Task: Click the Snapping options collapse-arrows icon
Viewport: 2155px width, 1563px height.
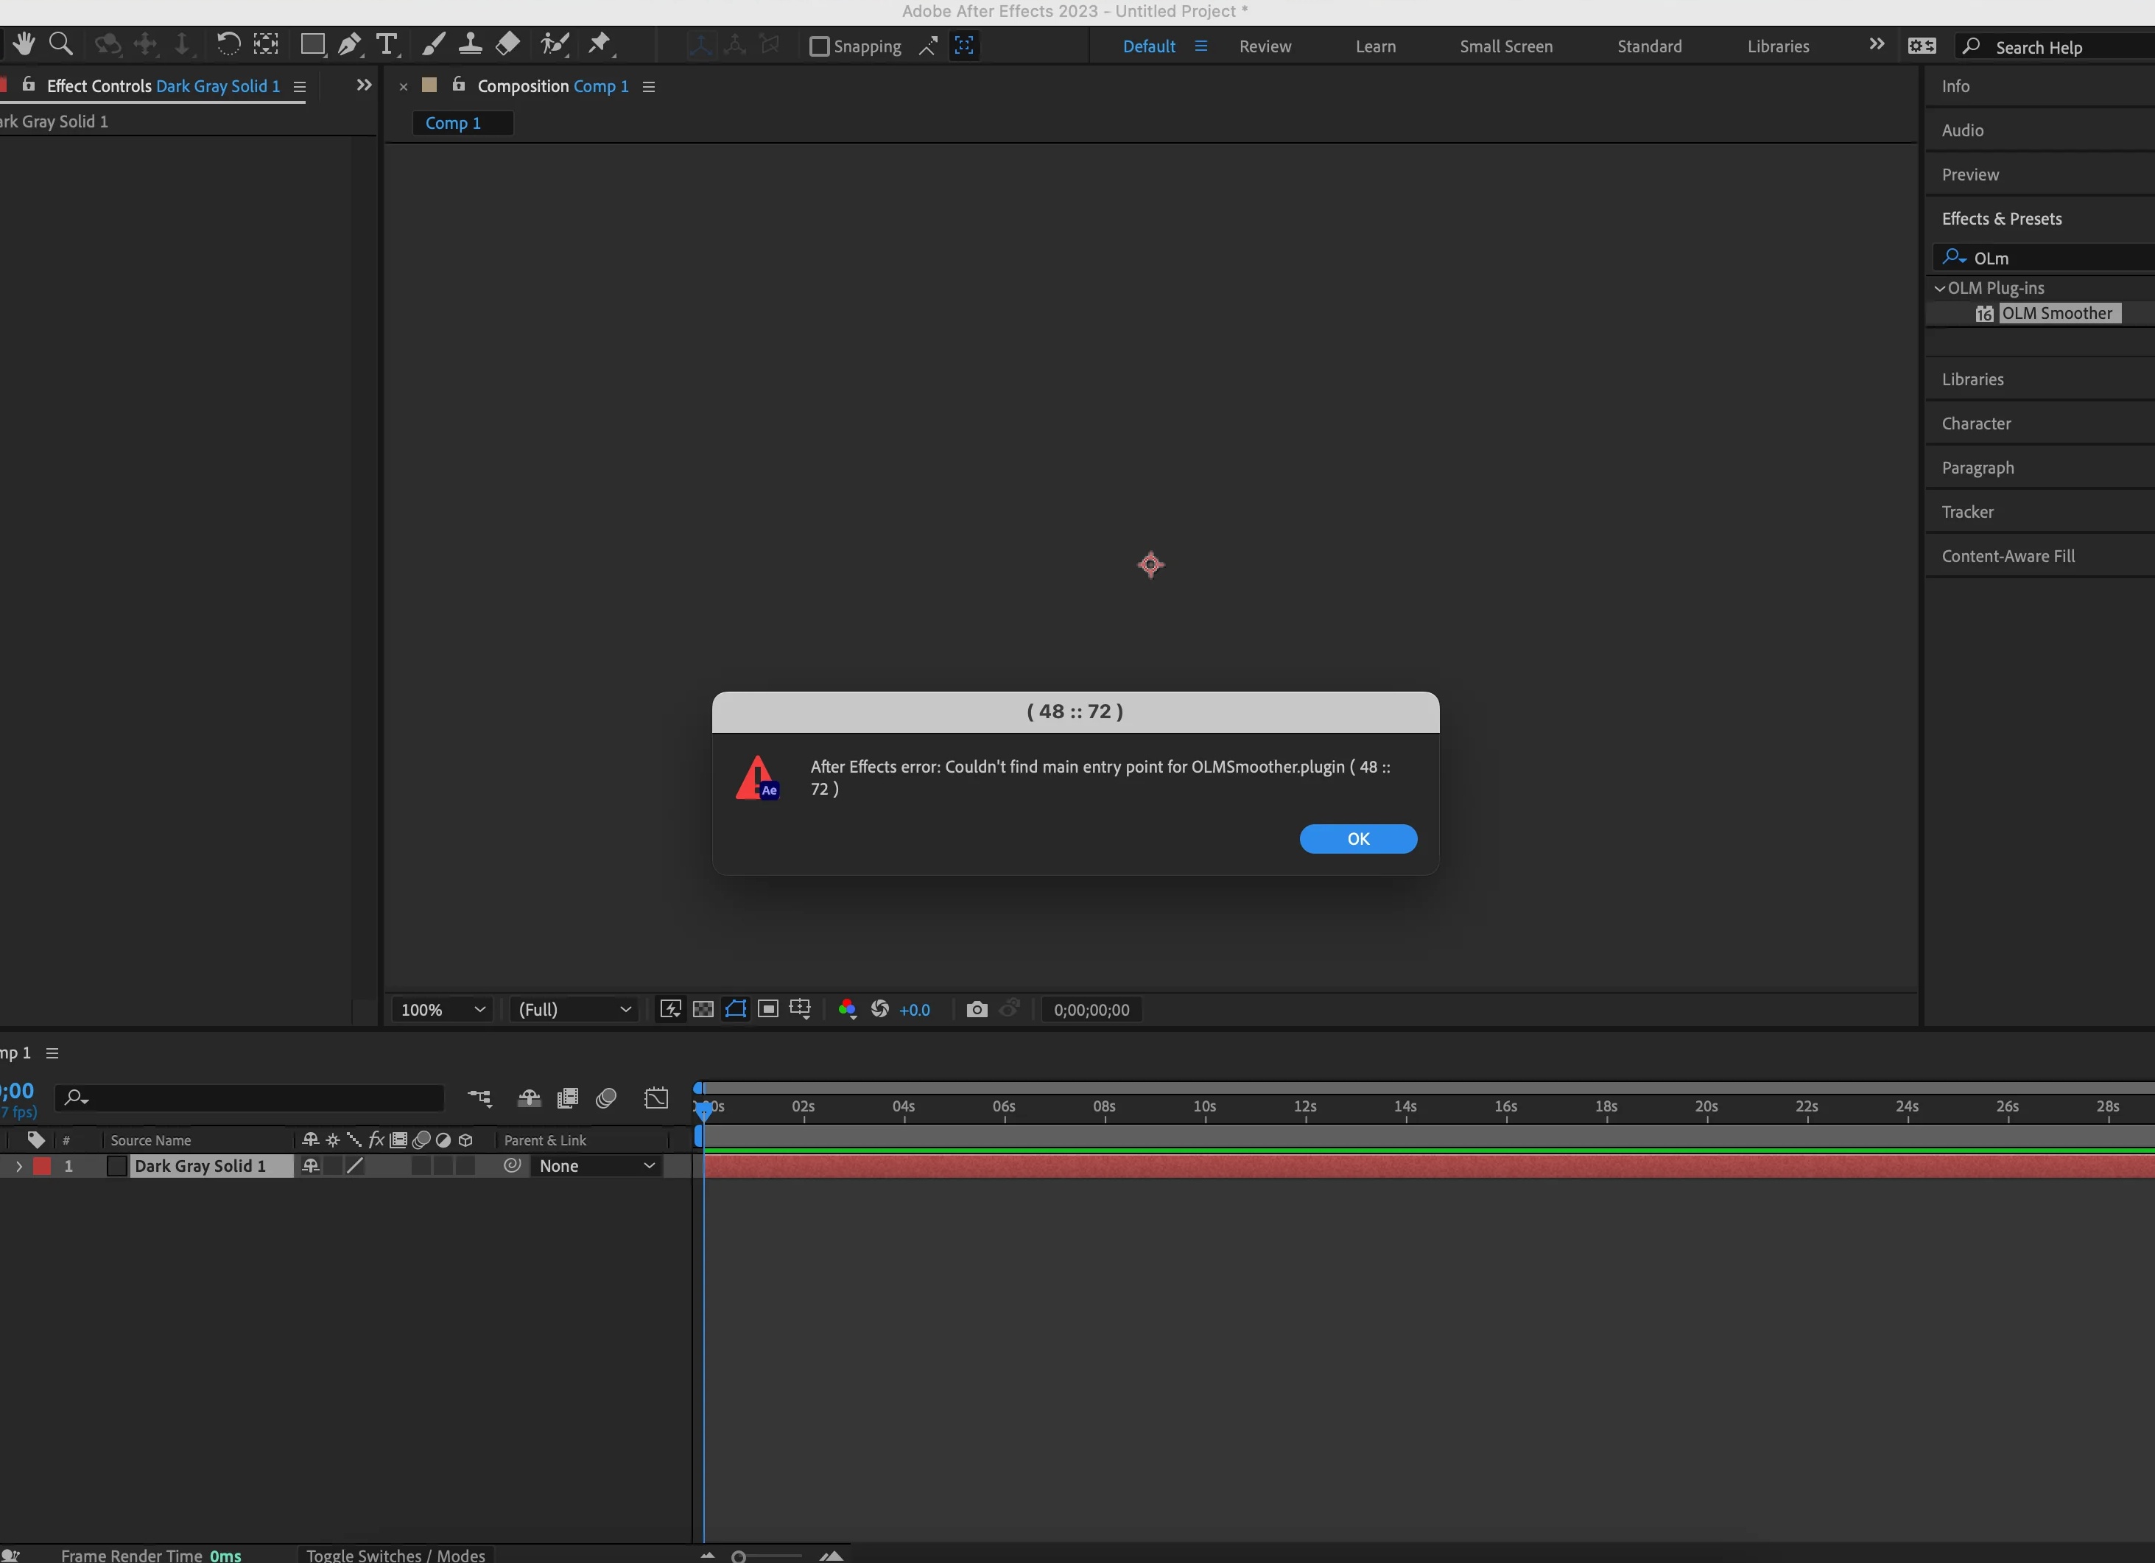Action: click(928, 46)
